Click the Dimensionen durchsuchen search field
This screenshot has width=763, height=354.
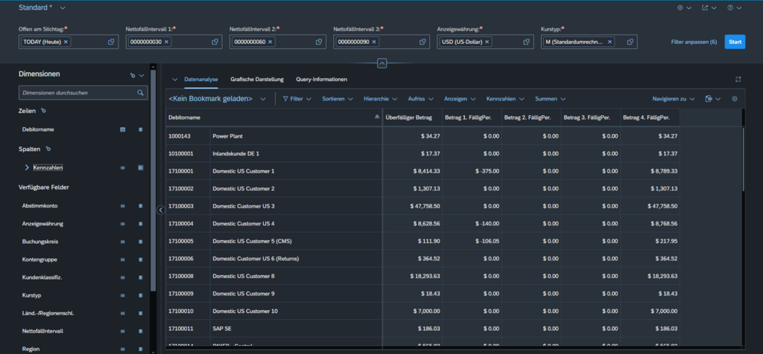click(x=83, y=92)
